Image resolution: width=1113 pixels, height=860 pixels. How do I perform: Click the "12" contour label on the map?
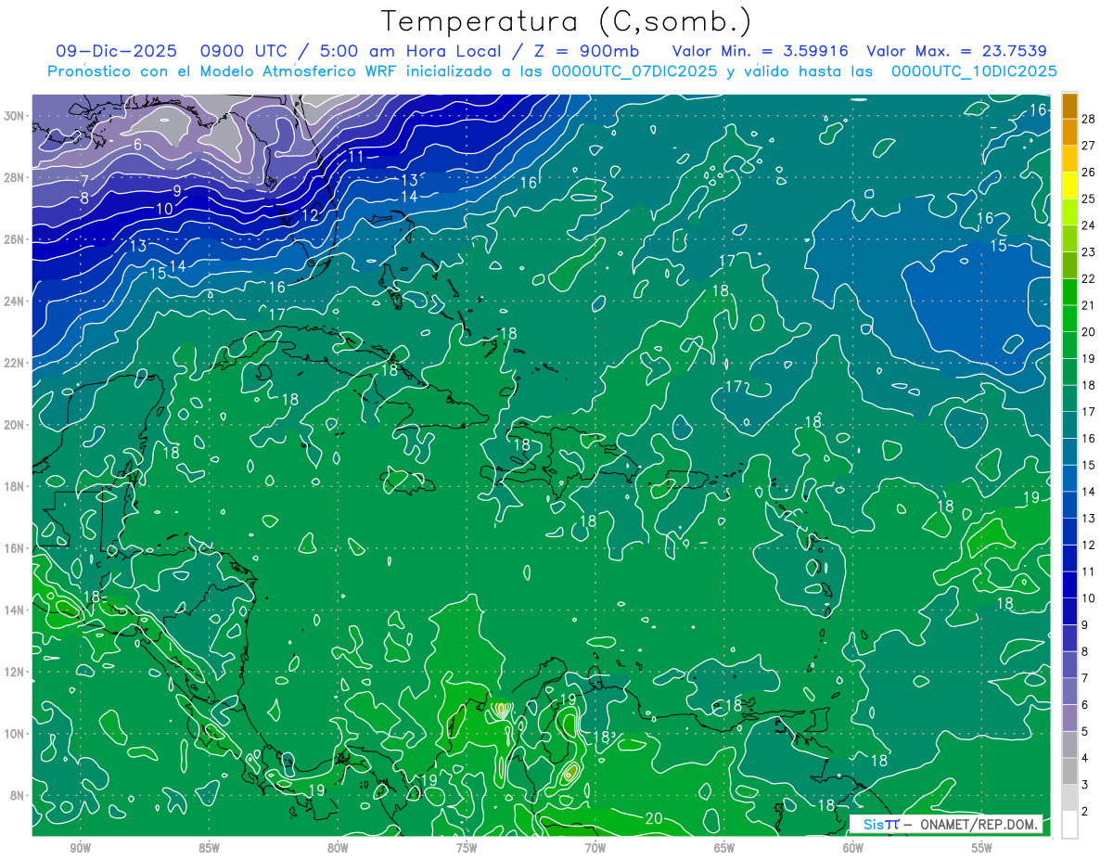pos(310,215)
